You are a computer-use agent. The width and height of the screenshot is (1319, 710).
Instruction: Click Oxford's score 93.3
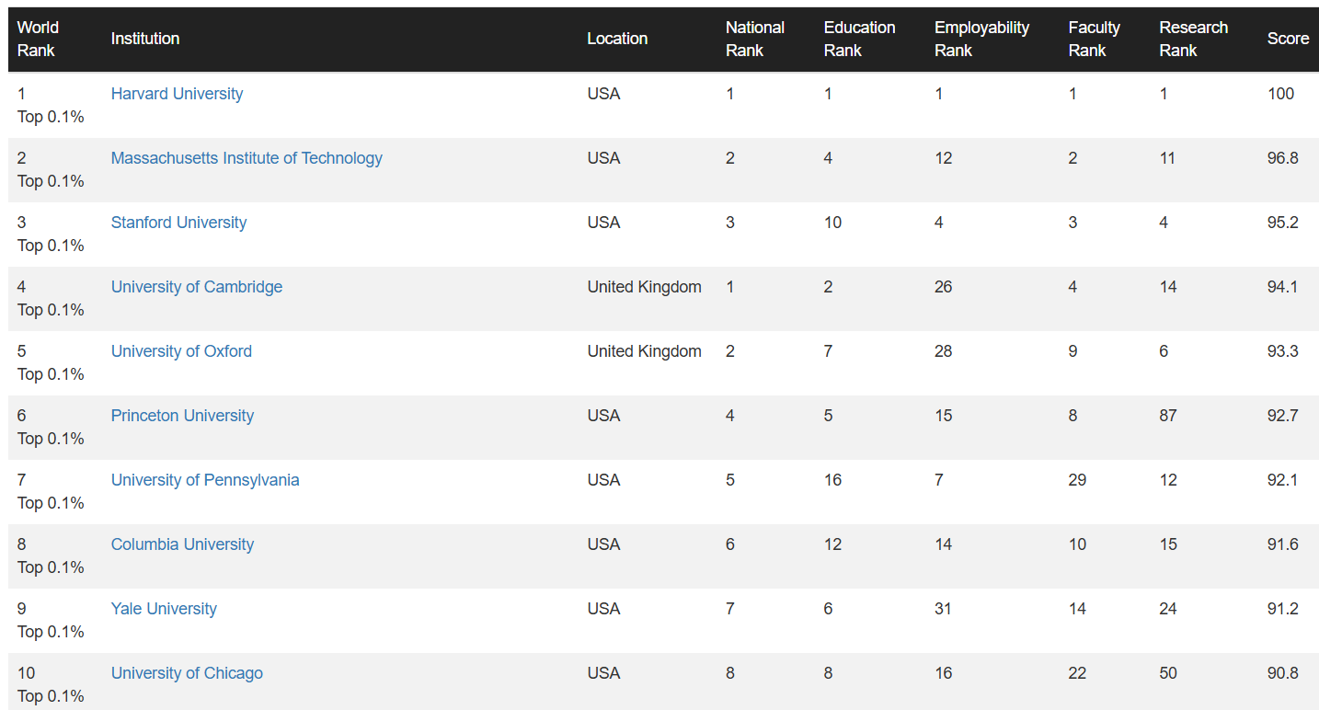coord(1282,351)
